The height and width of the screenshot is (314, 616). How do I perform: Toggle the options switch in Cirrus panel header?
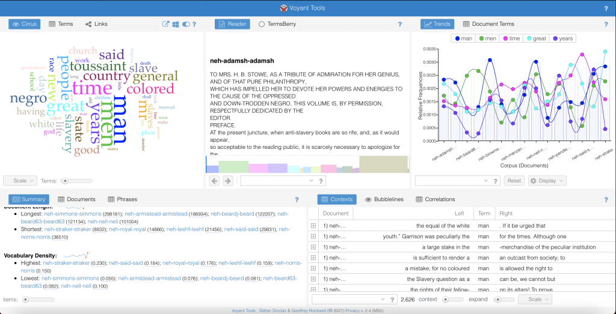186,24
